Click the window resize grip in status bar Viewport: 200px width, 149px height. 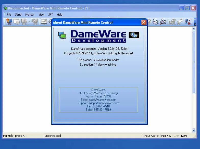[x=195, y=136]
